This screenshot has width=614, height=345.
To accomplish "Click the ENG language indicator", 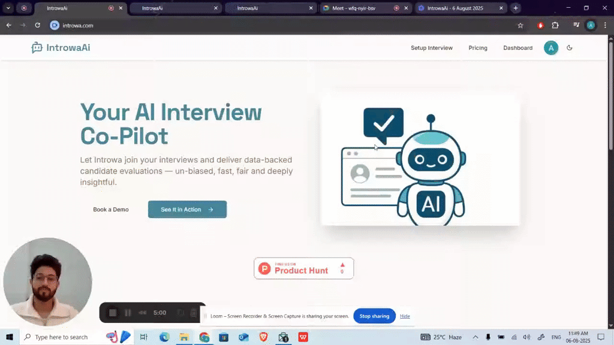I will (556, 337).
